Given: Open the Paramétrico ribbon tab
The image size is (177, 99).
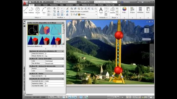Looking at the screenshot, I should click(54, 5).
